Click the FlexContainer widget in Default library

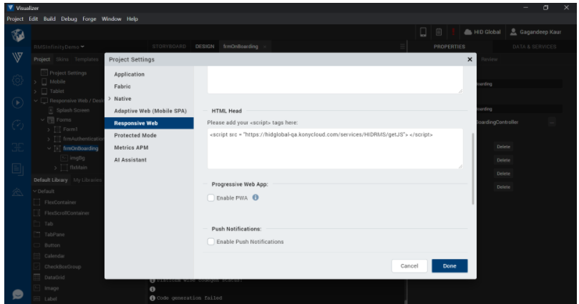coord(55,202)
